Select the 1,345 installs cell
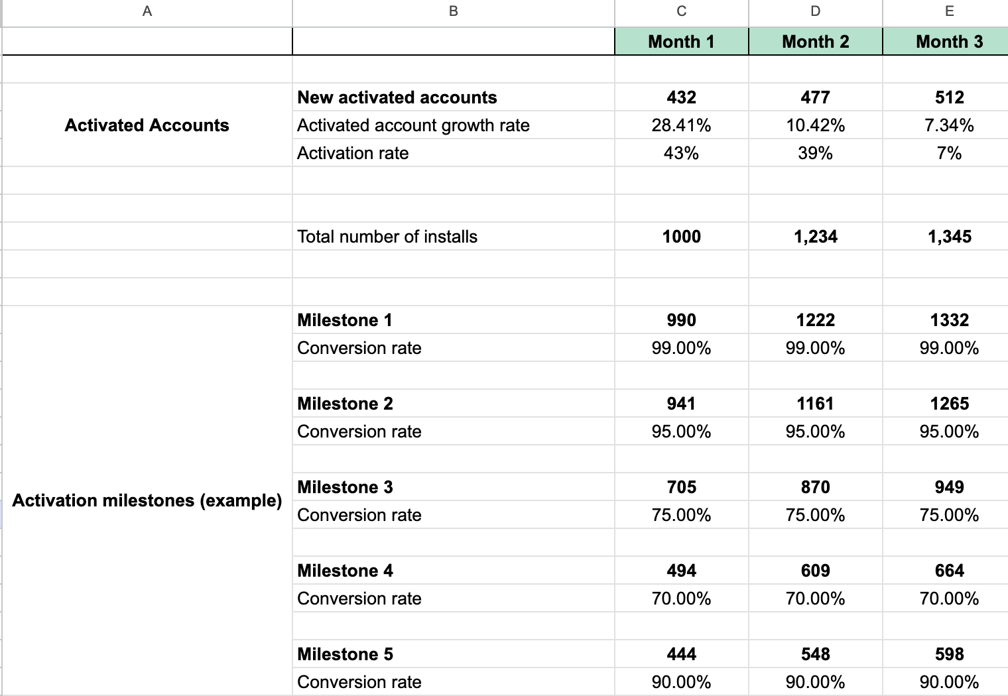Screen dimensions: 1008x696 click(949, 237)
